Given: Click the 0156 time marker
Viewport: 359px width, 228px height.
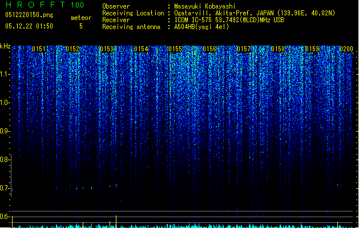Looking at the screenshot, I should pos(209,49).
